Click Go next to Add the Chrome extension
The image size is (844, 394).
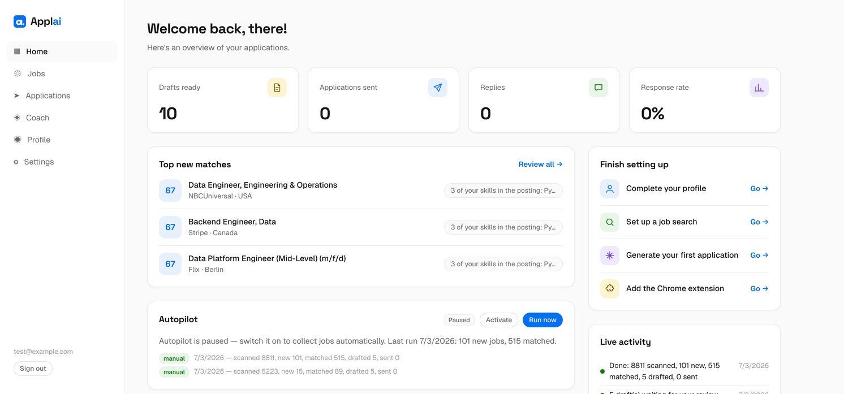759,289
